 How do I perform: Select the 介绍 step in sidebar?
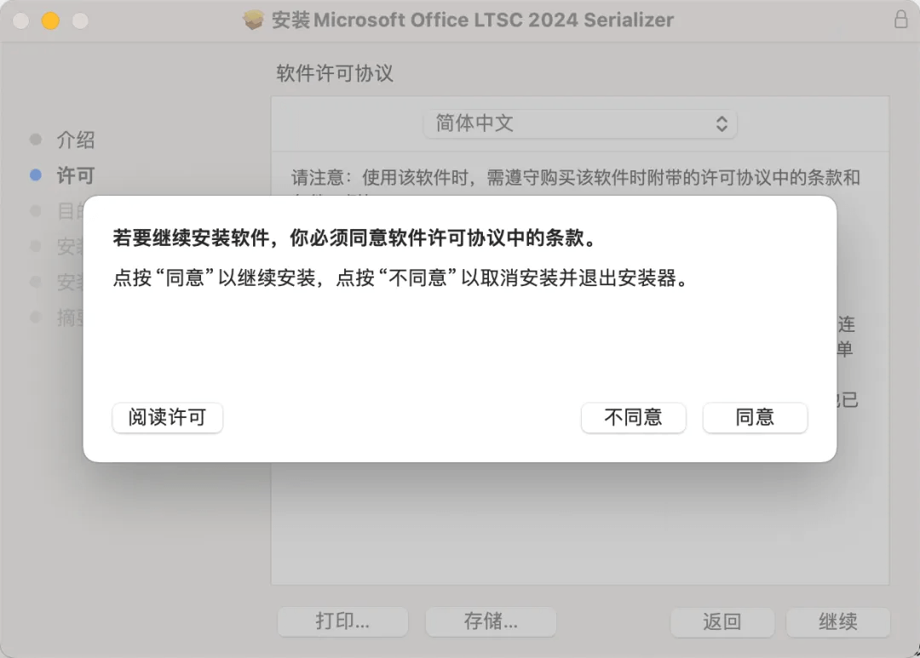pos(76,140)
